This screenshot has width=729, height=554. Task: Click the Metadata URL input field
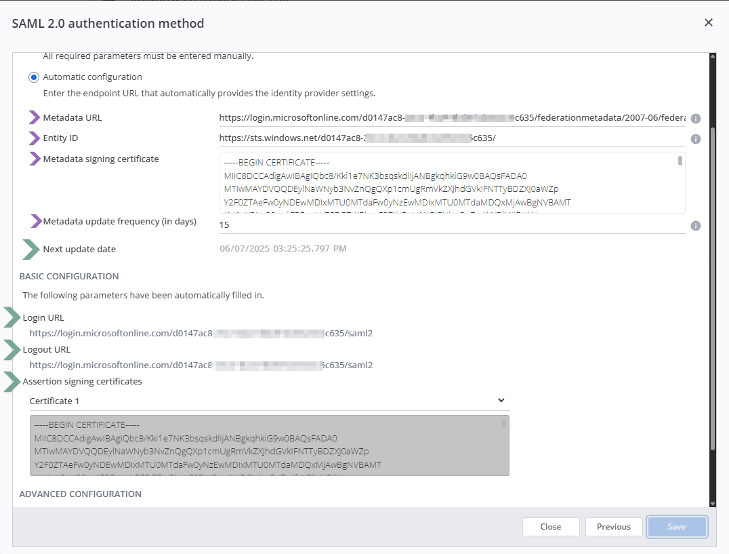point(451,117)
